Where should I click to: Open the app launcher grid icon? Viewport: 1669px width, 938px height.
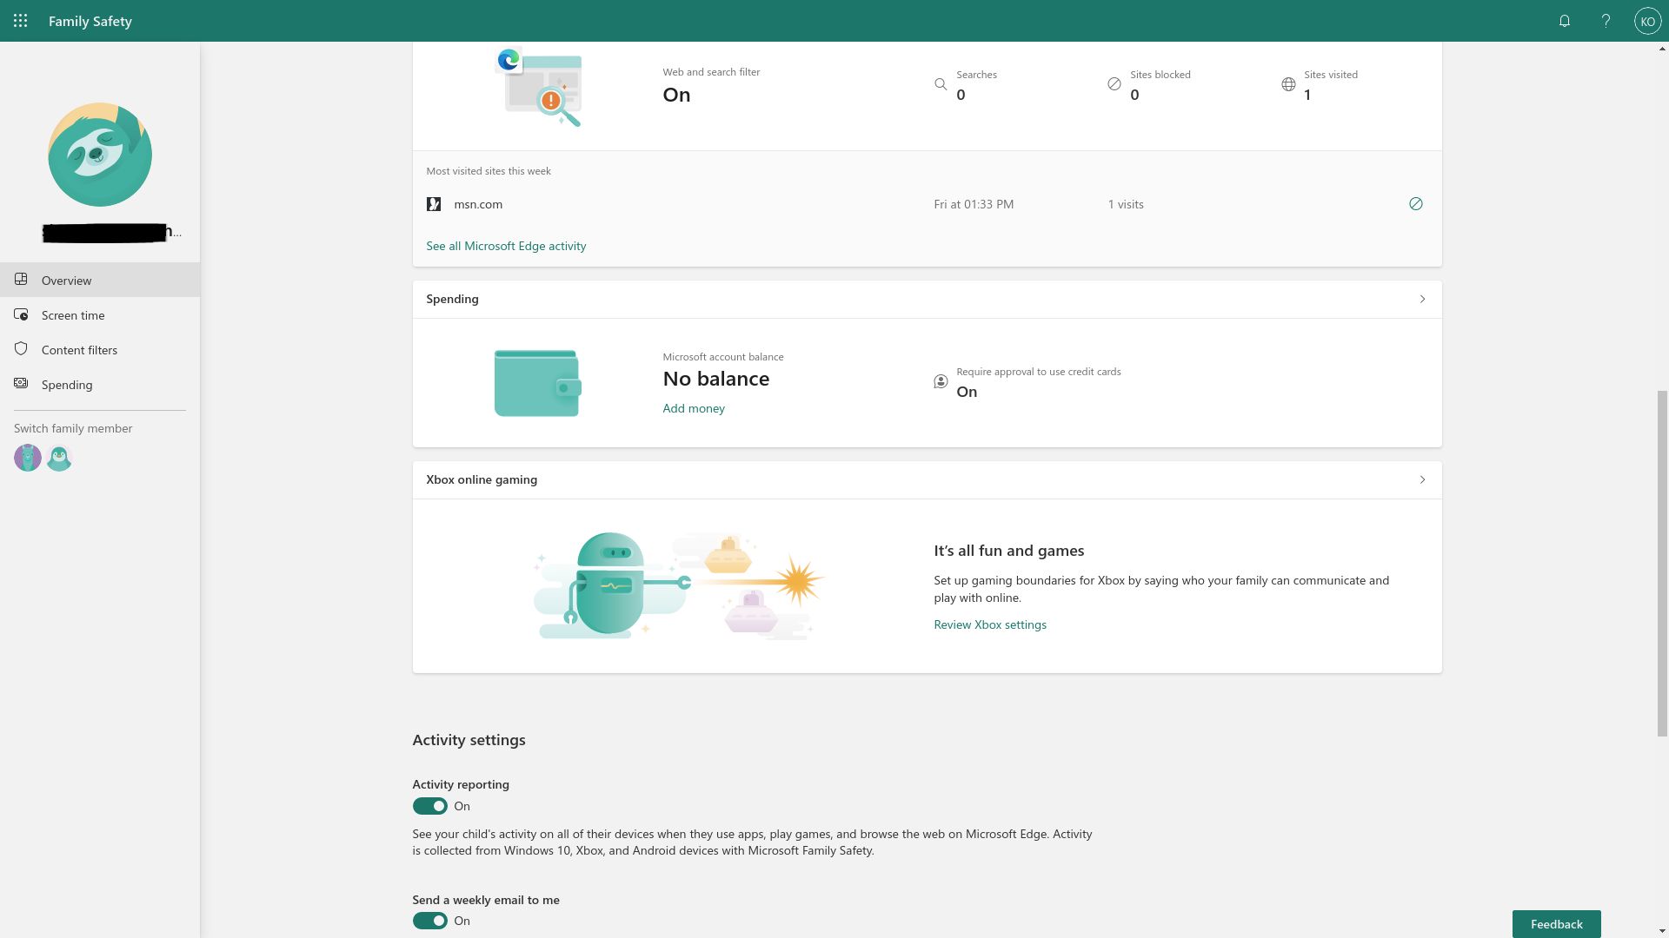[x=21, y=21]
